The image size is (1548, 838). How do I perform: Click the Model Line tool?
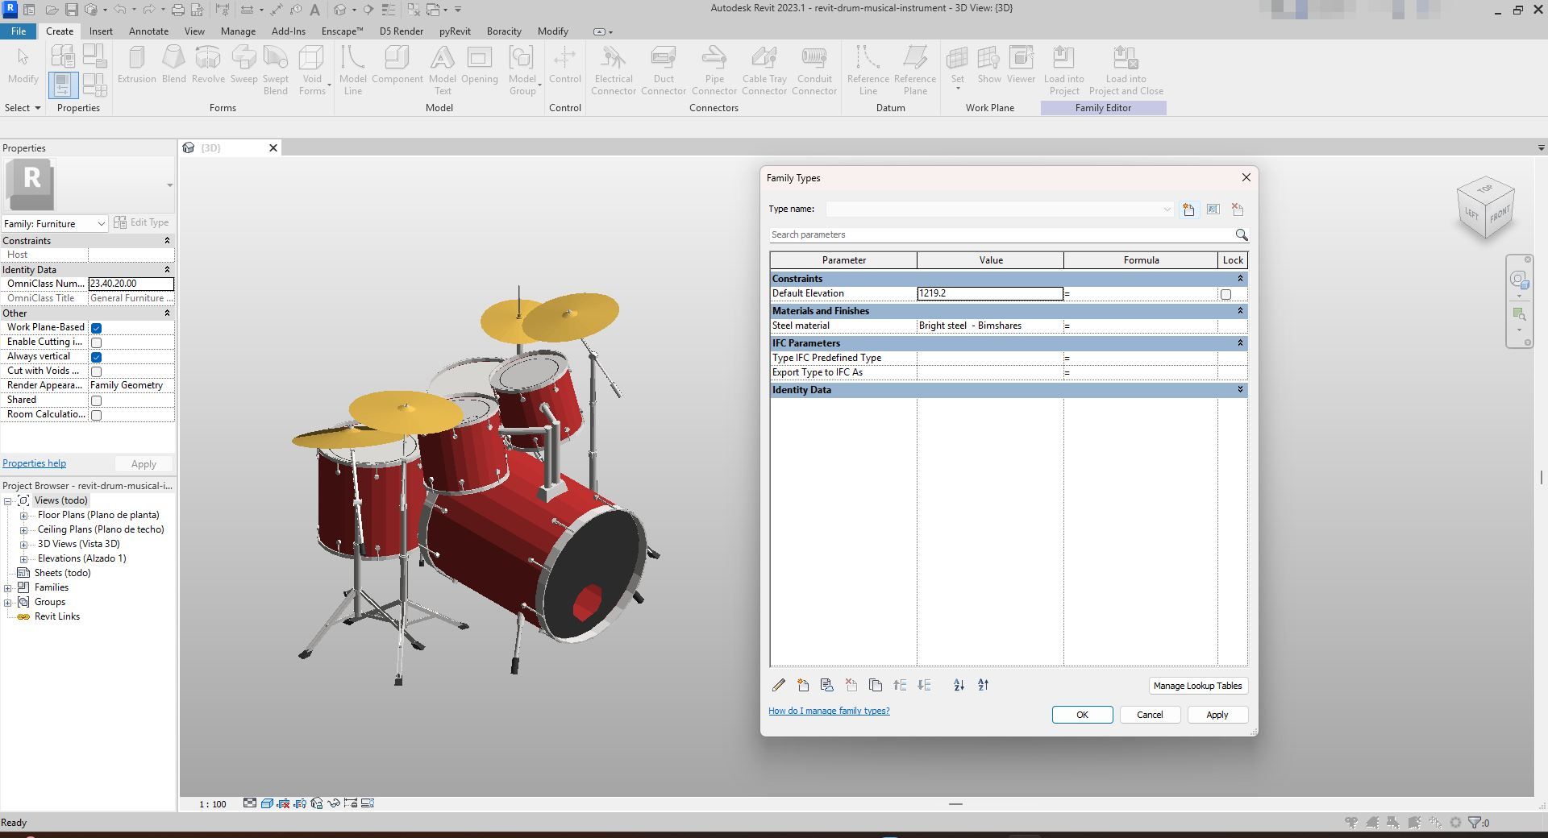pos(353,70)
